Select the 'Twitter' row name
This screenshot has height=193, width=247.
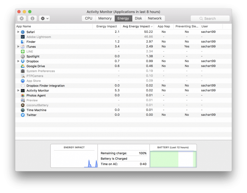pyautogui.click(x=31, y=115)
